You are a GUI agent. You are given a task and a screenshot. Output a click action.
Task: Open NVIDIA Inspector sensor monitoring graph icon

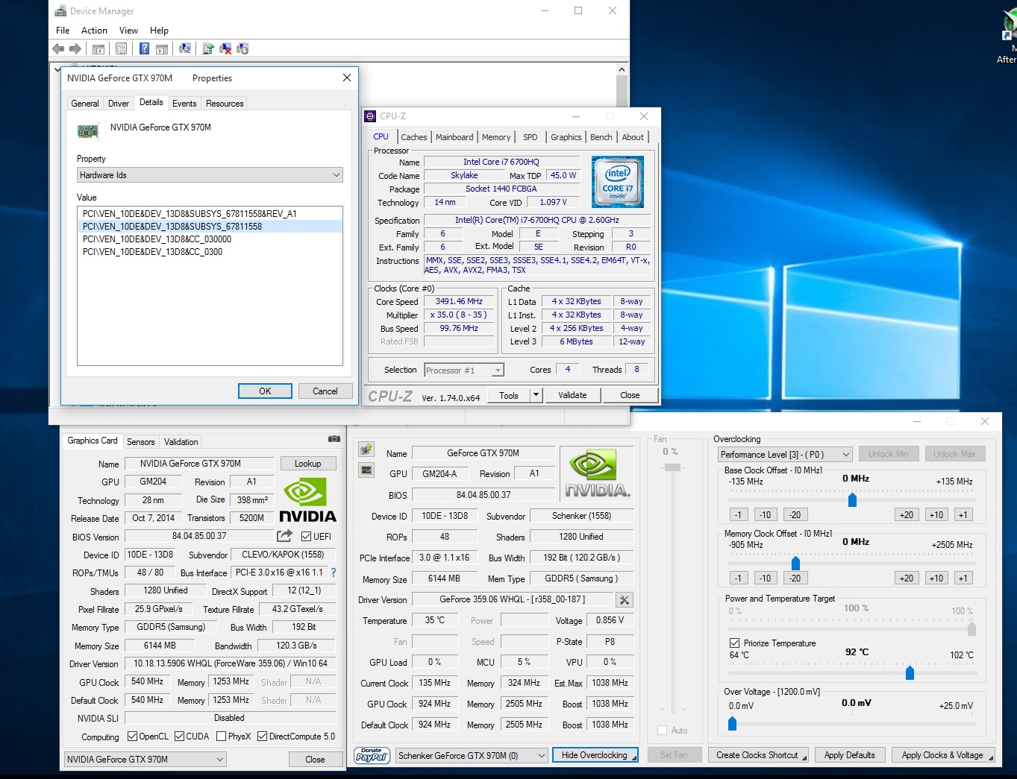click(366, 470)
